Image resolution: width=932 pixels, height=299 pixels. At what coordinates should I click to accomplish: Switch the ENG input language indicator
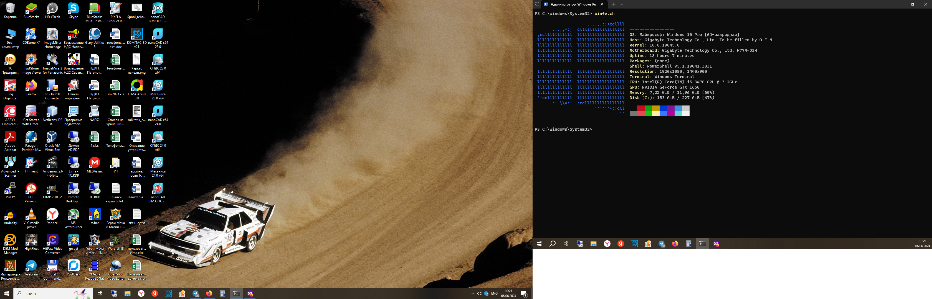494,293
